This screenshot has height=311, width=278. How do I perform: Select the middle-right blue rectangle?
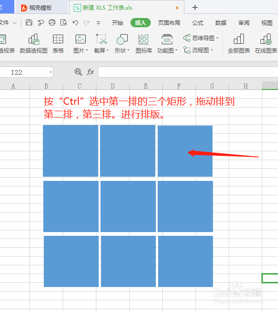pos(185,206)
